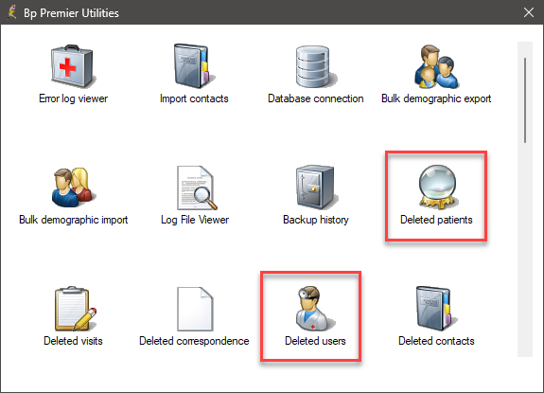Click the scrollbar track below the thumb

[525, 250]
